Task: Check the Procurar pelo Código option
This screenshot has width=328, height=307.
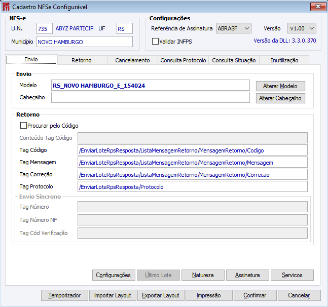Action: point(23,126)
